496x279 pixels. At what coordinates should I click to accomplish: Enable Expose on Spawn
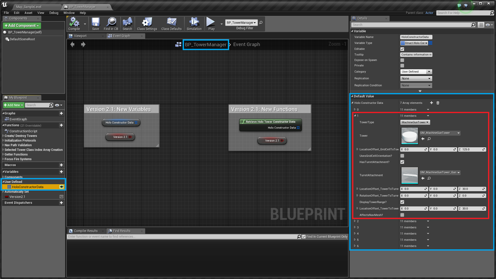402,60
